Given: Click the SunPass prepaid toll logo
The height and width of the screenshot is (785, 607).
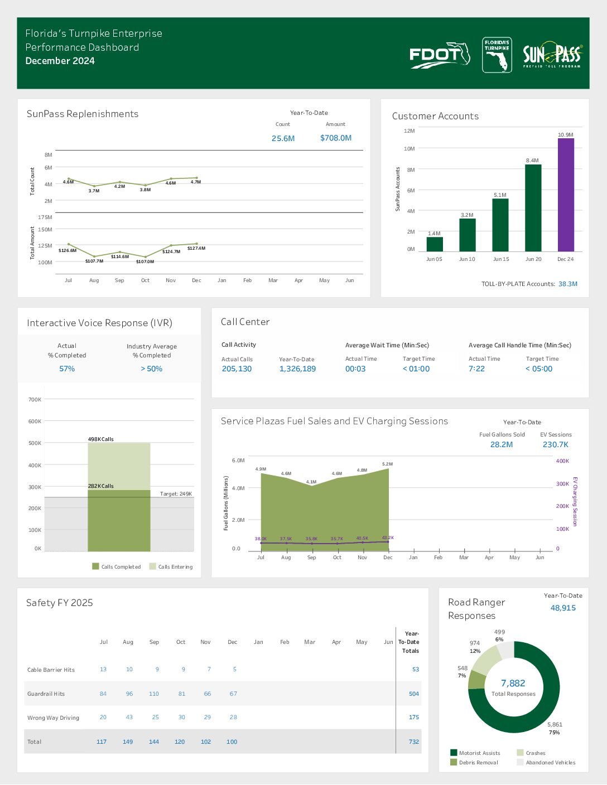Looking at the screenshot, I should pos(553,55).
